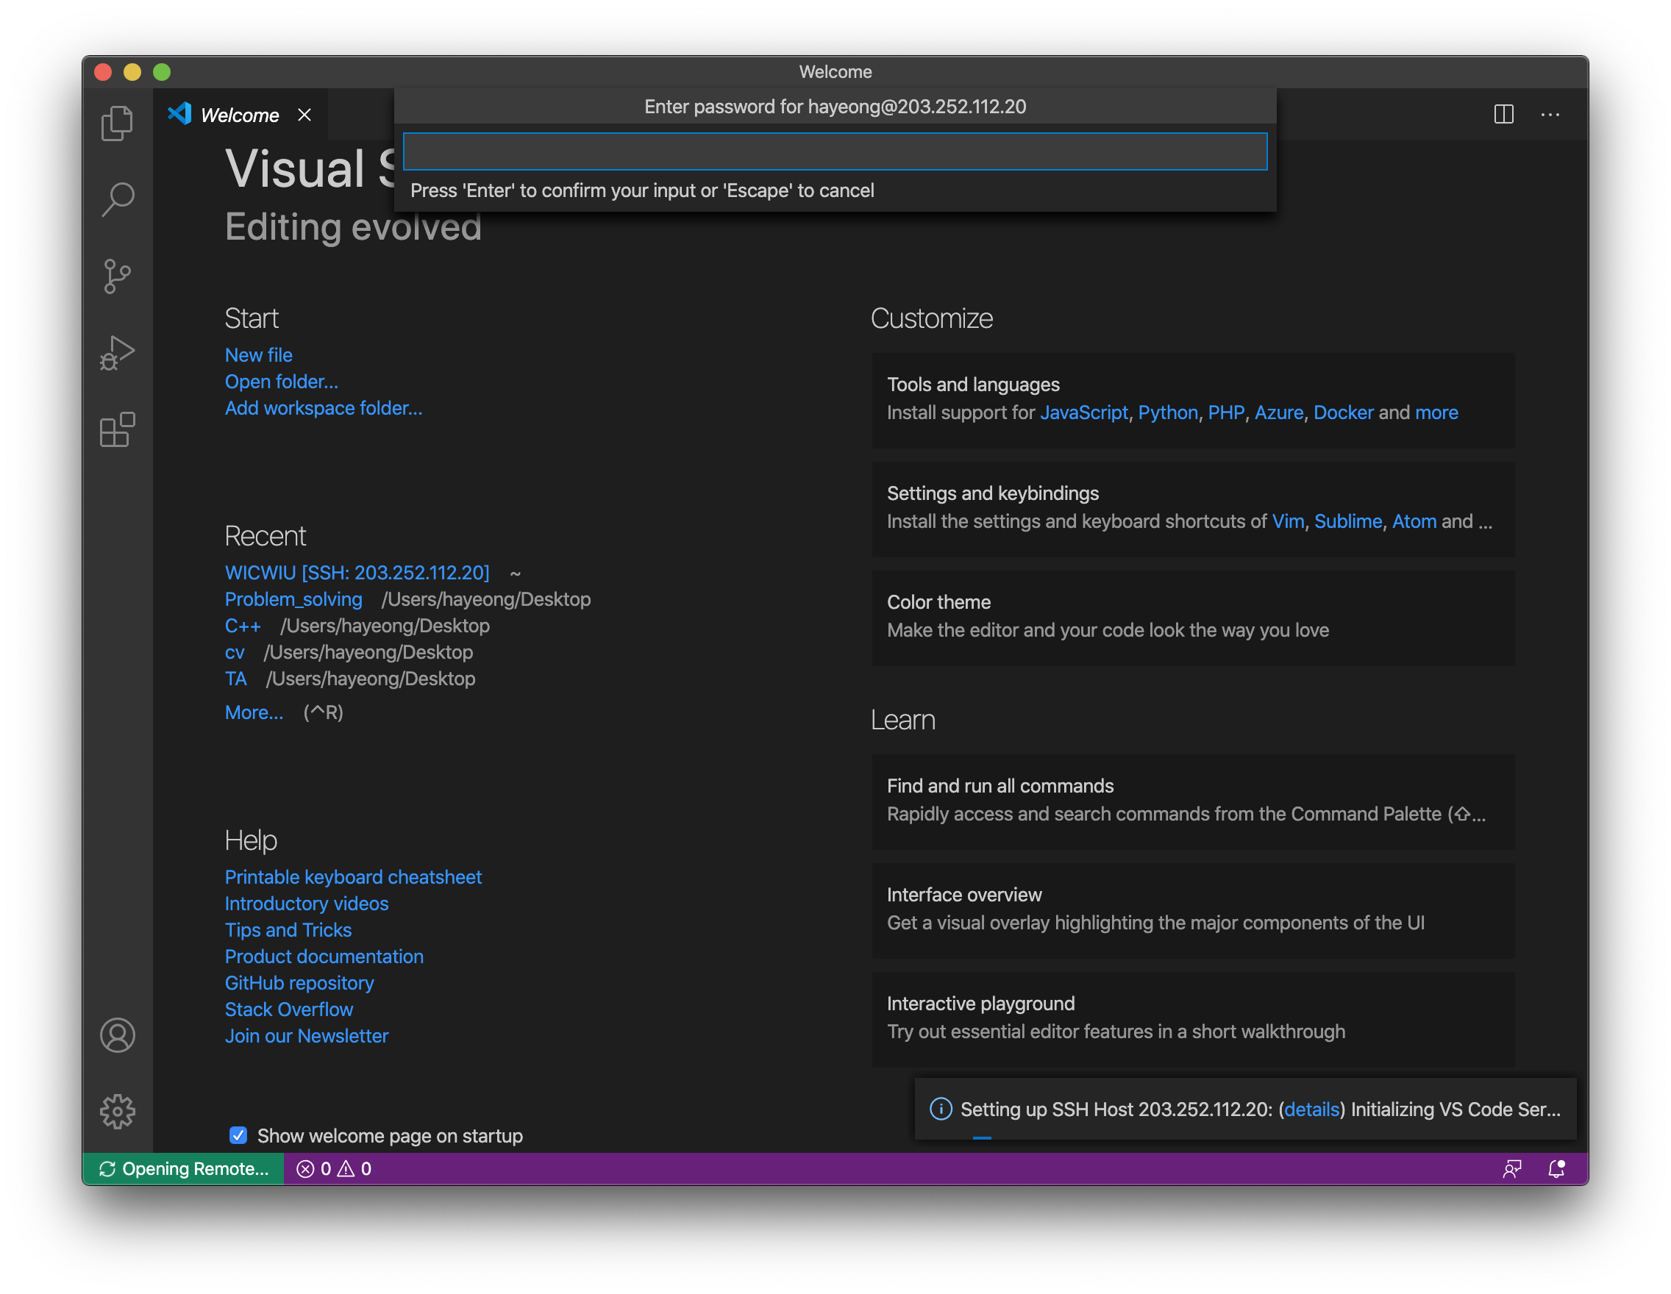Image resolution: width=1671 pixels, height=1294 pixels.
Task: Open the Color theme card
Action: click(x=1193, y=617)
